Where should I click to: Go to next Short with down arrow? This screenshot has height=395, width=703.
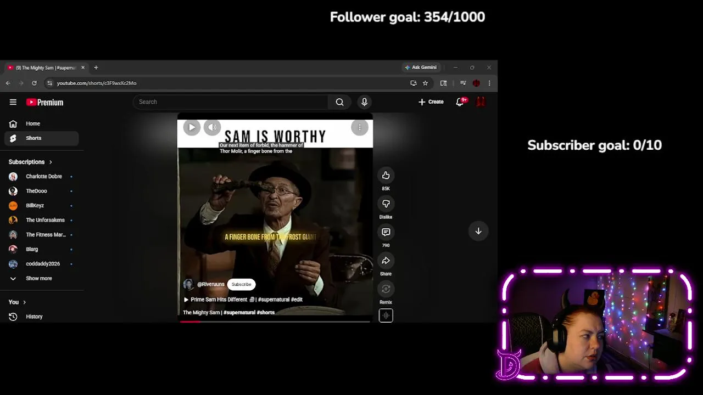point(478,231)
